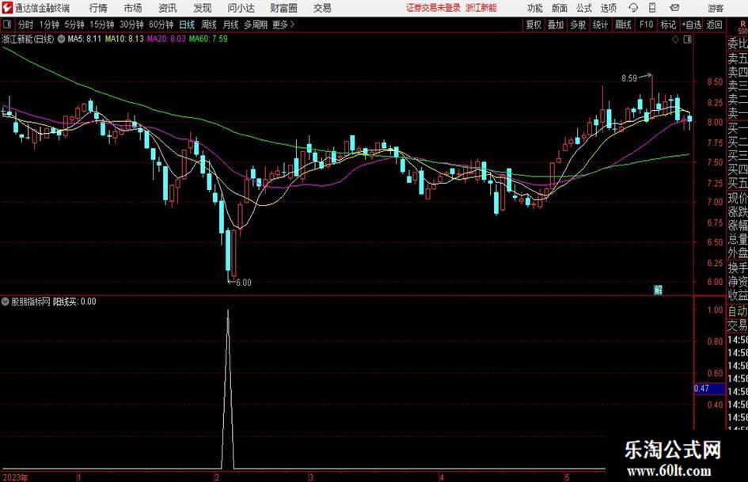Click the 解 marker icon on chart
The width and height of the screenshot is (748, 482).
(x=658, y=290)
